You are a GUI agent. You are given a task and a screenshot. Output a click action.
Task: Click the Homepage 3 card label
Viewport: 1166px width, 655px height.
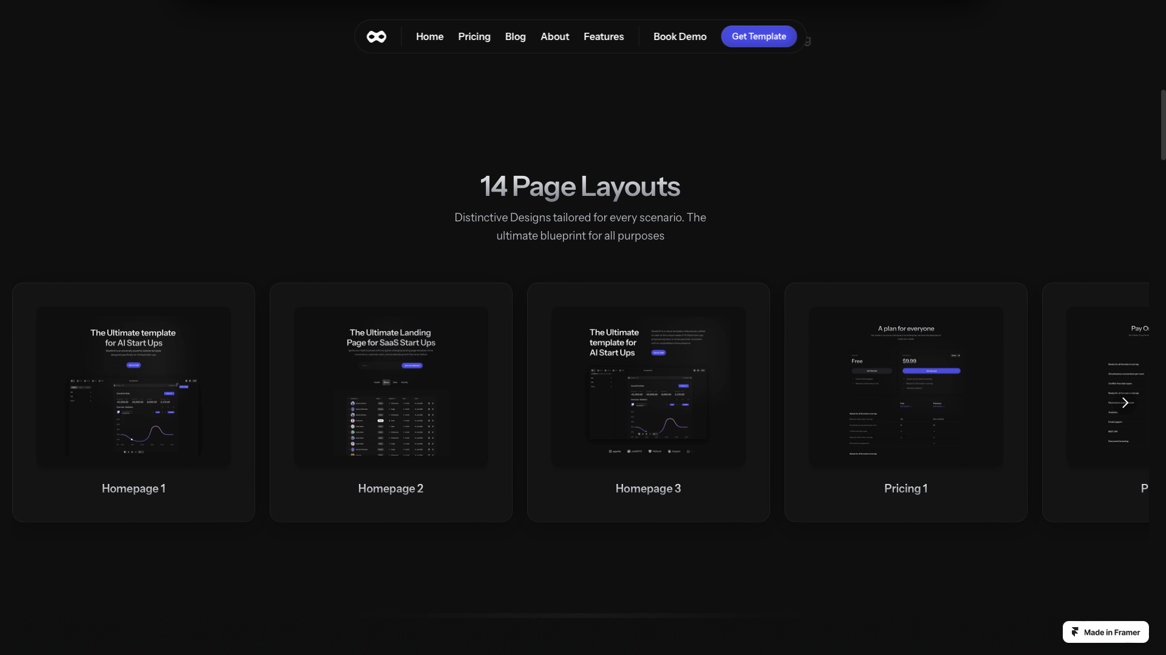pos(648,488)
